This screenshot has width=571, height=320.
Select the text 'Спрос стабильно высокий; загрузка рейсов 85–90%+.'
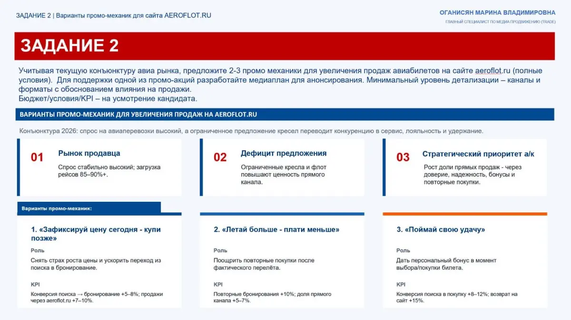coord(109,171)
